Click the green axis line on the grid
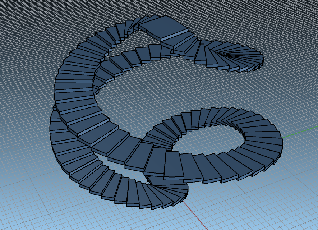This screenshot has height=230, width=318. click(x=300, y=132)
